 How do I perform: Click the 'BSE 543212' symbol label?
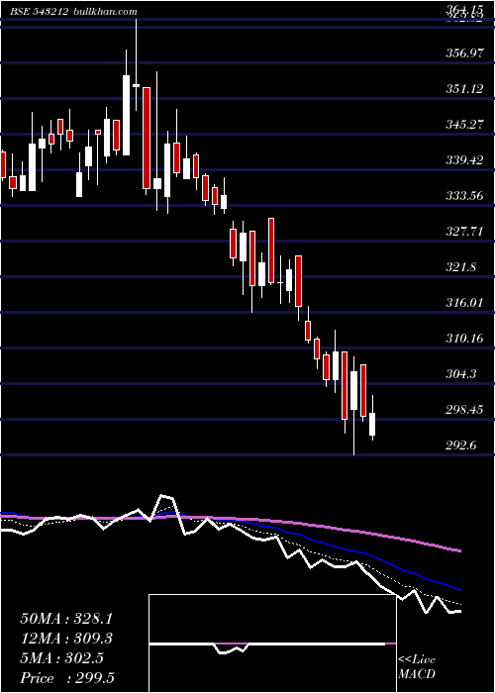click(x=39, y=12)
